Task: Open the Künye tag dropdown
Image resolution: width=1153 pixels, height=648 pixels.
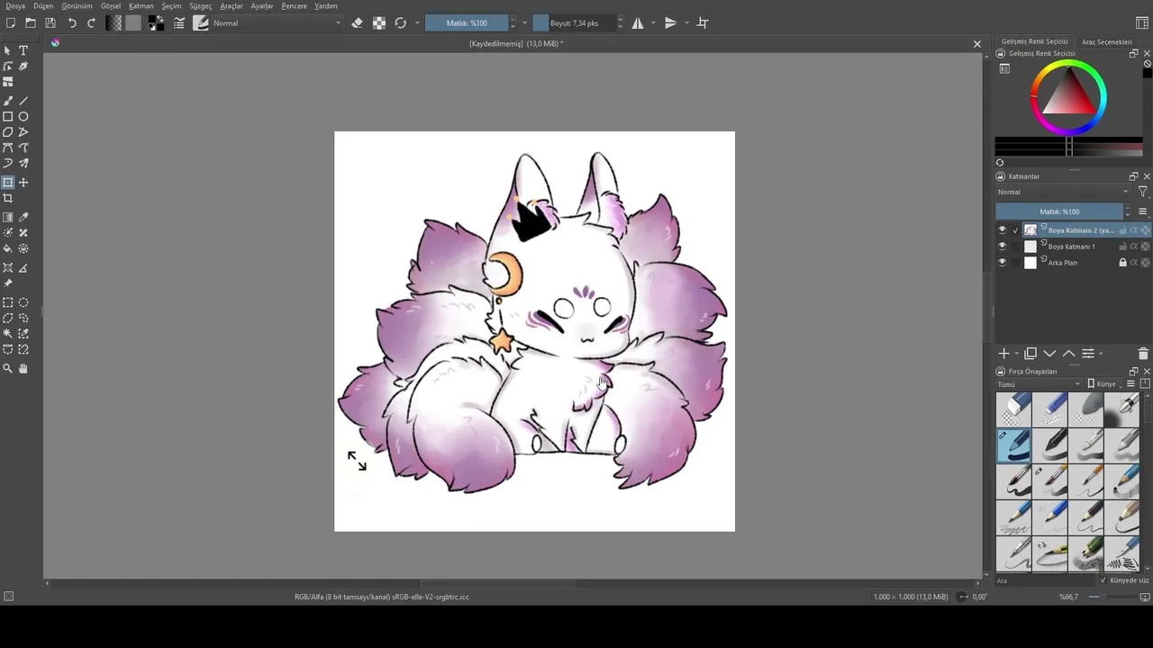Action: (1106, 384)
